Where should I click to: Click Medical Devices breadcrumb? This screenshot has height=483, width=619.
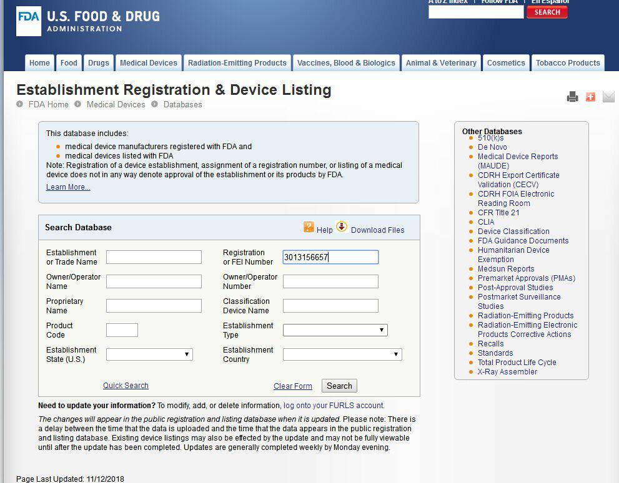(x=116, y=104)
